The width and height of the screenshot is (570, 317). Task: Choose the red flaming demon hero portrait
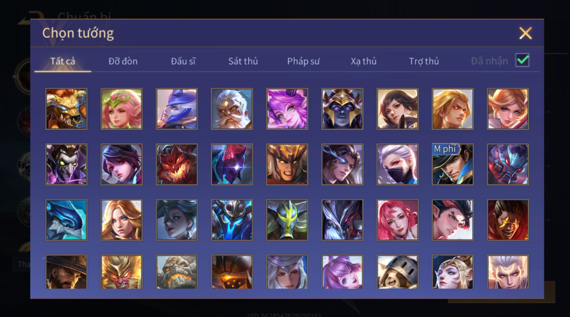point(176,164)
